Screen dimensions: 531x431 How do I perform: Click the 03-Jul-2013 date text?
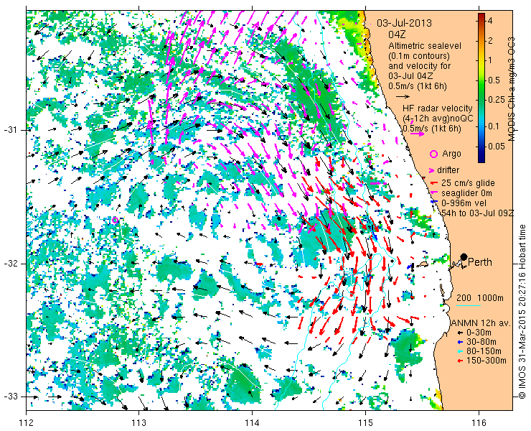[x=404, y=23]
